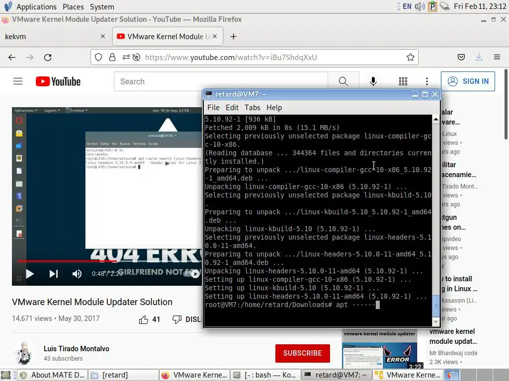Screen dimensions: 509x381
Task: Open the Firefox hamburger menu
Action: (x=497, y=57)
